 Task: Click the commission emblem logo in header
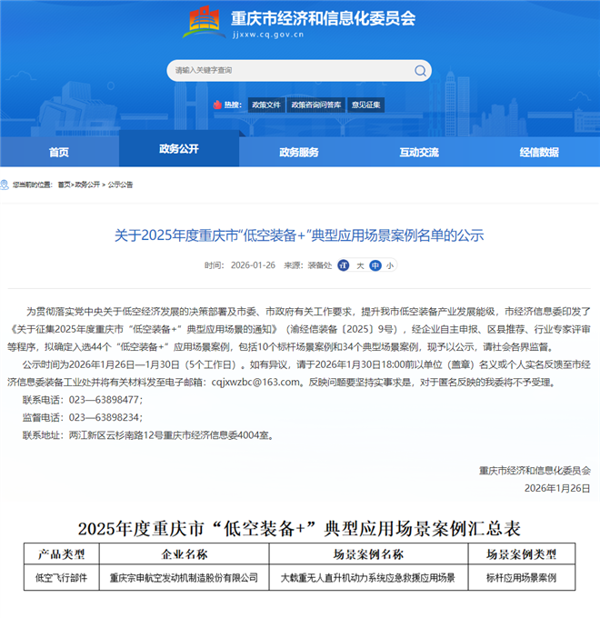point(205,21)
